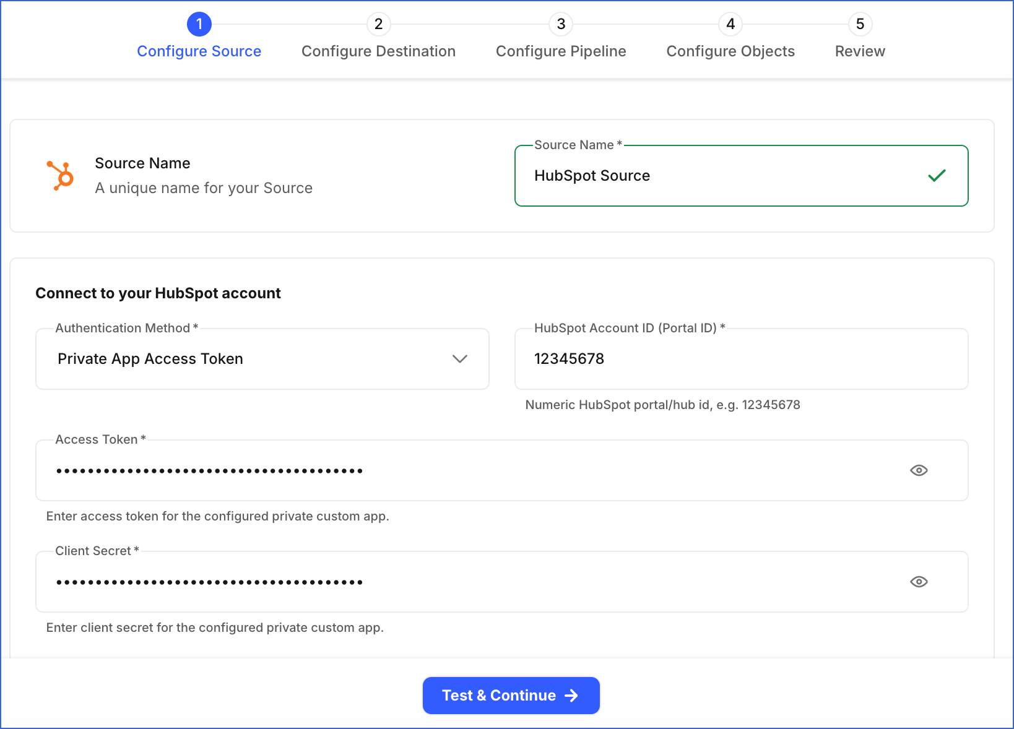Viewport: 1014px width, 729px height.
Task: Click the step 5 number circle
Action: (860, 24)
